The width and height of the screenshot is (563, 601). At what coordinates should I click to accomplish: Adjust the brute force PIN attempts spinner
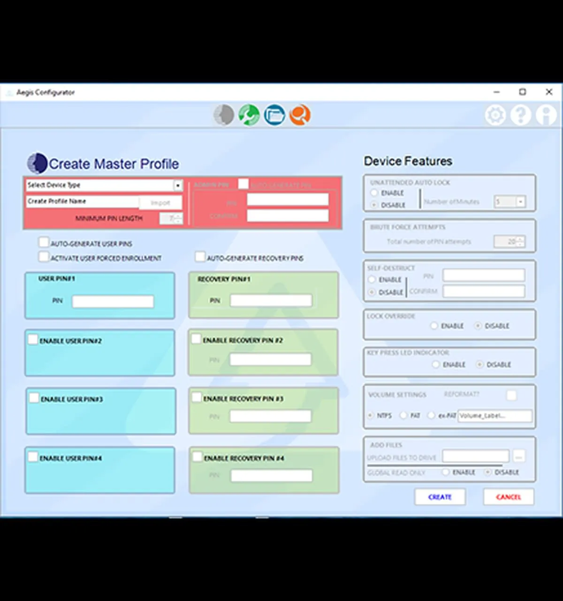click(x=520, y=241)
